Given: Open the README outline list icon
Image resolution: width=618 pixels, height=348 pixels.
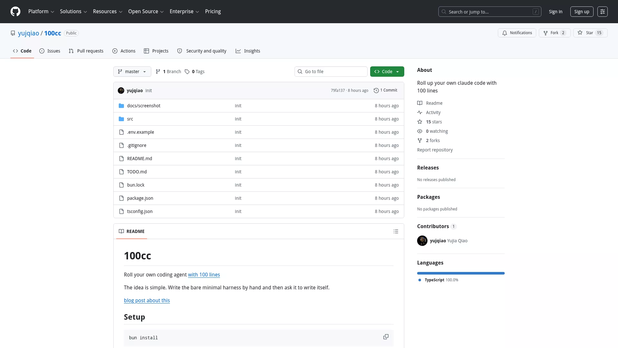Looking at the screenshot, I should coord(396,231).
